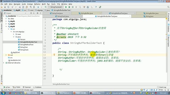Open the Refactor menu
The image size is (170, 95).
coord(37,4)
